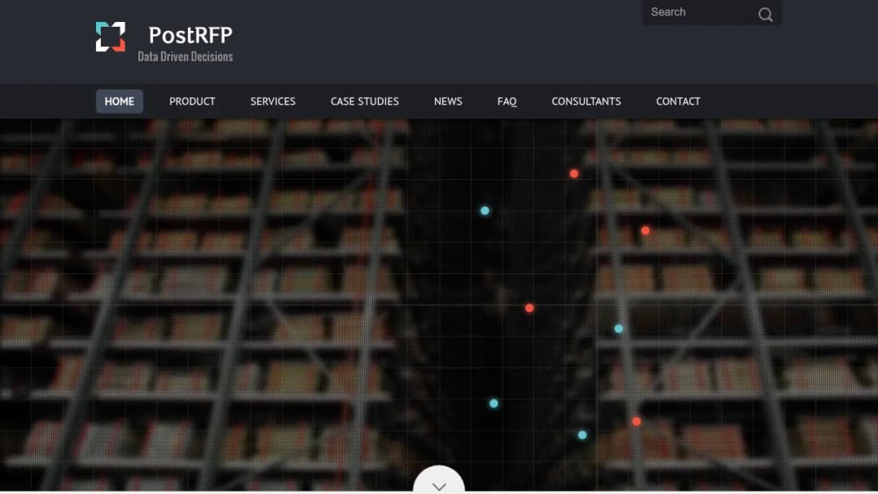Go to CASE STUDIES page
Viewport: 878px width, 494px height.
(x=364, y=102)
